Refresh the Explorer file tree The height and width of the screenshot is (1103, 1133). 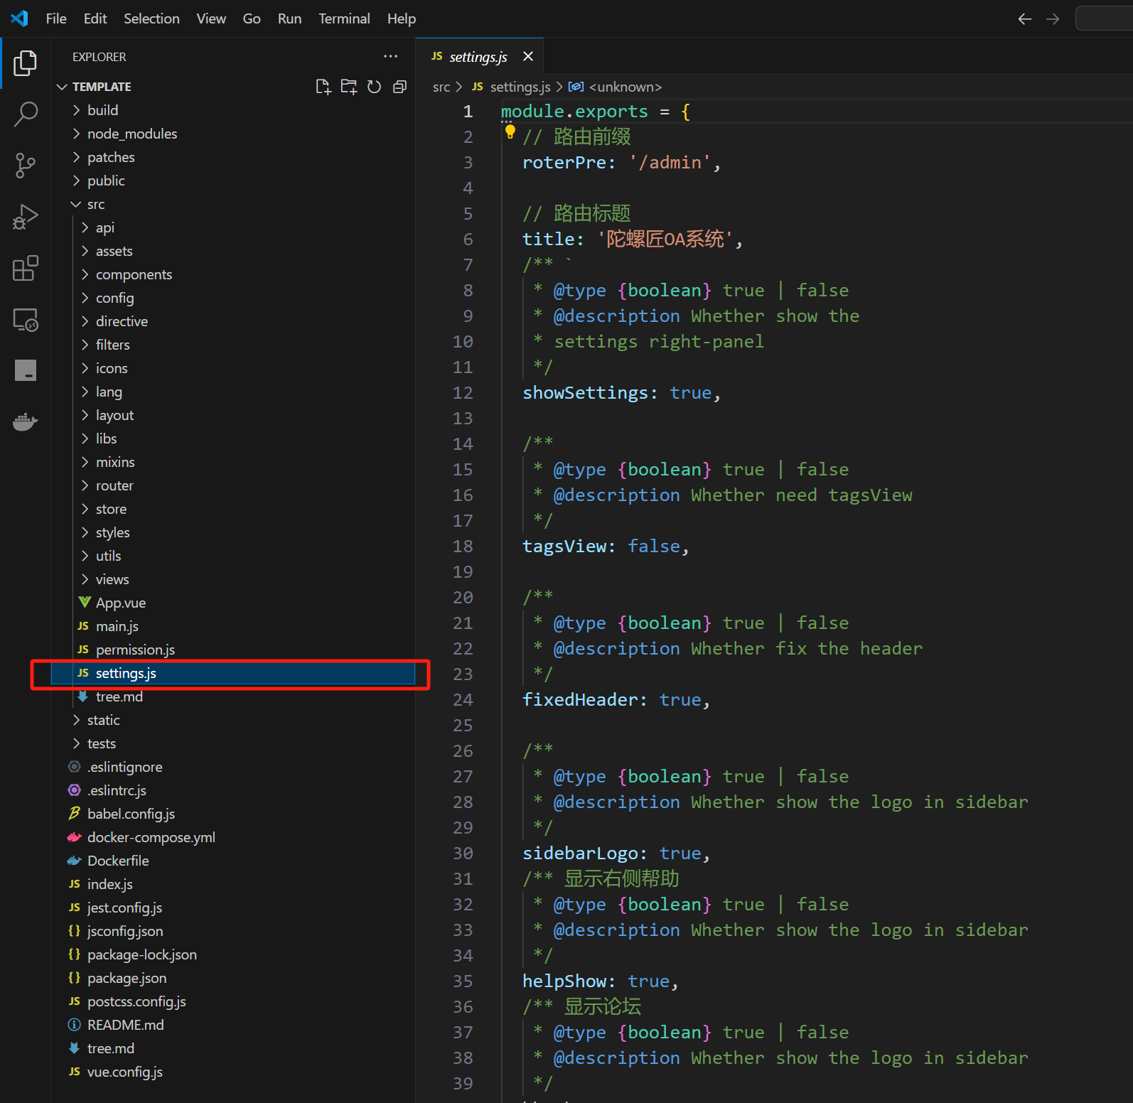click(374, 87)
